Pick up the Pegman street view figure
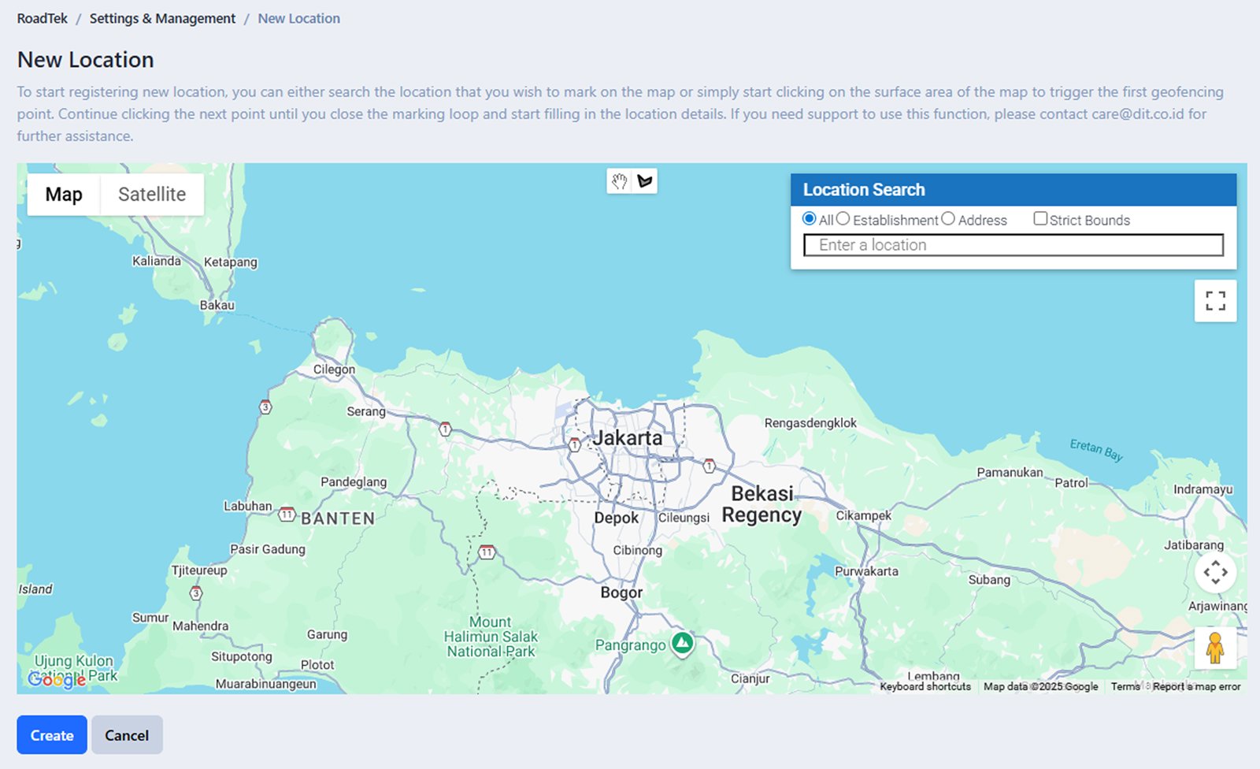The width and height of the screenshot is (1260, 769). (1216, 648)
